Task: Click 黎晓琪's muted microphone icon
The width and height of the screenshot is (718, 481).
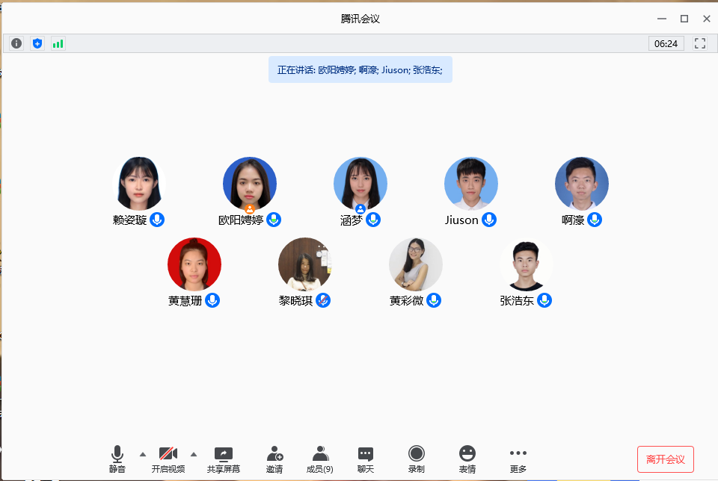Action: 323,300
